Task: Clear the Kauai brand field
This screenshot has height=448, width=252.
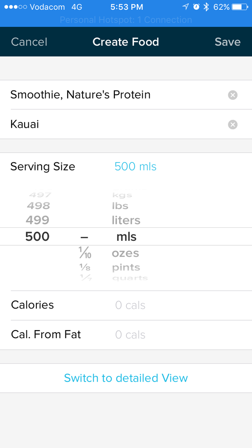Action: [x=233, y=125]
